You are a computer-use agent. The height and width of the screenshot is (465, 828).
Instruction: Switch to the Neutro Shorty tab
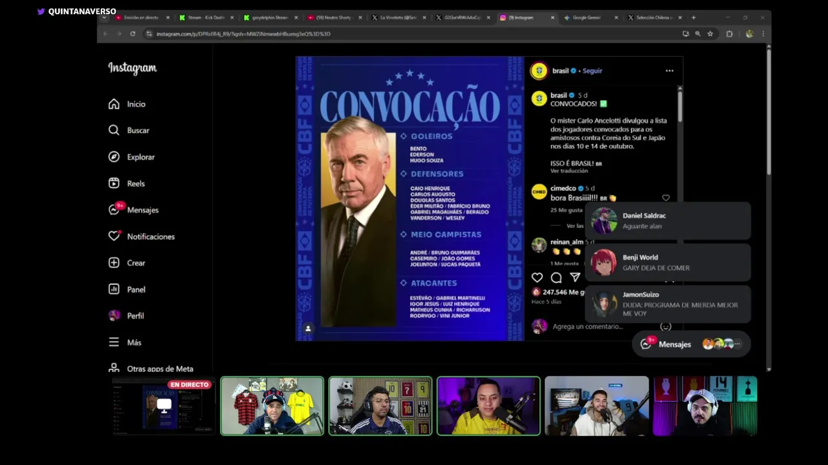pos(335,17)
